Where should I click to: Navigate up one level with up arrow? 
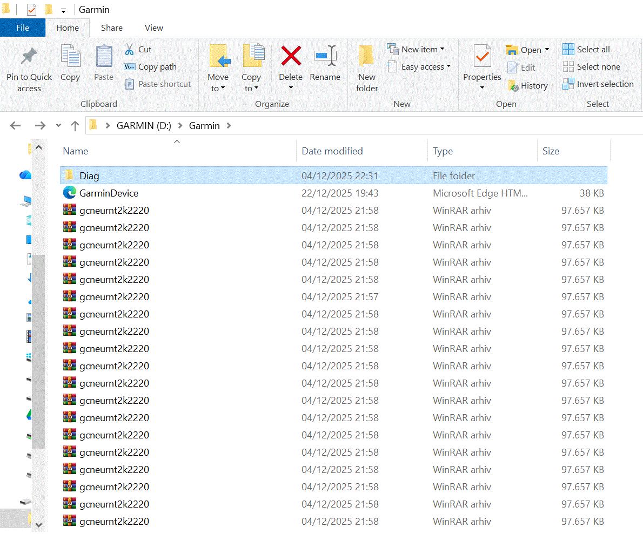pos(75,126)
